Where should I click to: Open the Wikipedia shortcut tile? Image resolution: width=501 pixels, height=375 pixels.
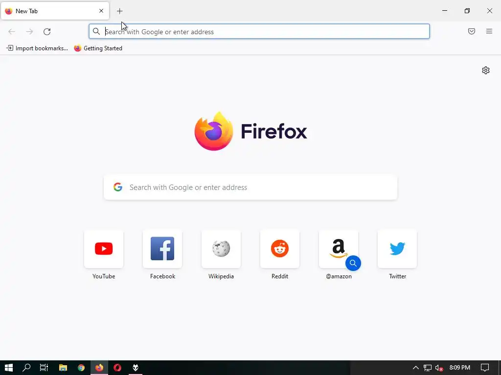[x=221, y=255]
